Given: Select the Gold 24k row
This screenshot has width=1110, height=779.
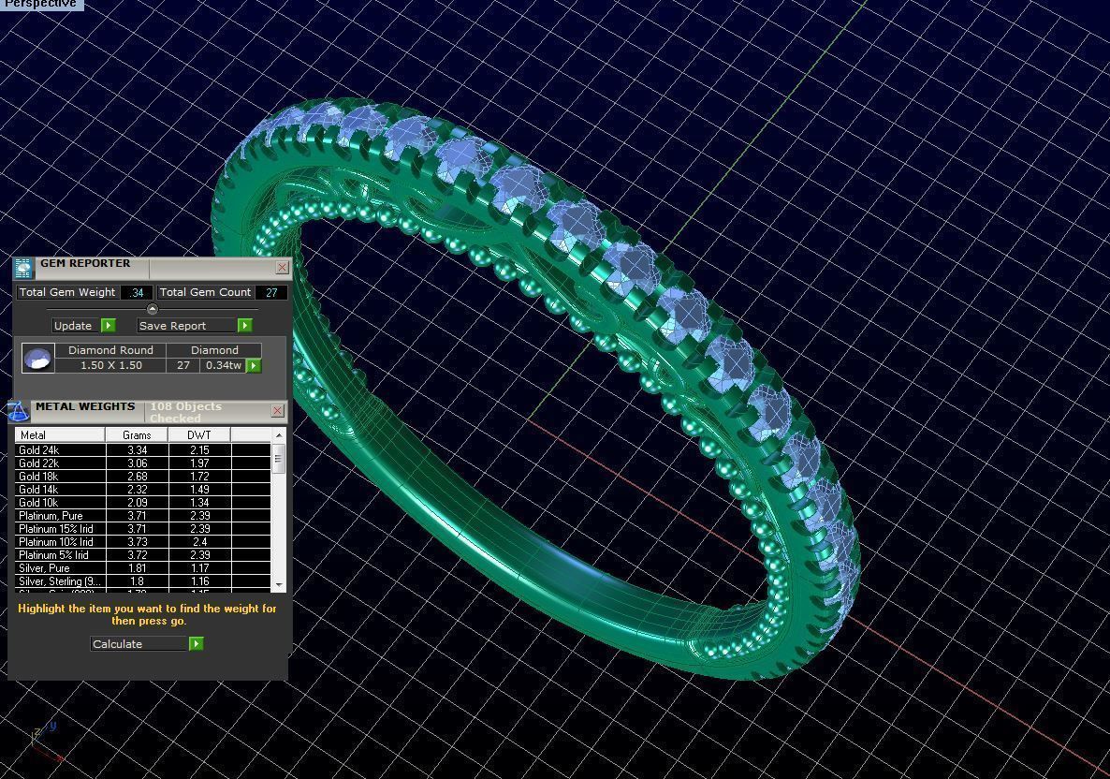Looking at the screenshot, I should [x=143, y=449].
